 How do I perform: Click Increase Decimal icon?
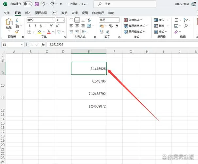(x=101, y=31)
